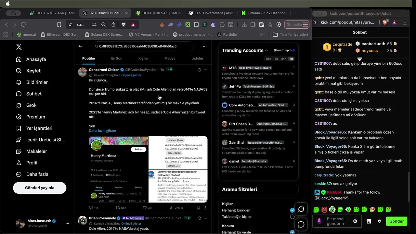Image resolution: width=416 pixels, height=234 pixels.
Task: Open Makaleler in the X sidebar
Action: (19, 151)
